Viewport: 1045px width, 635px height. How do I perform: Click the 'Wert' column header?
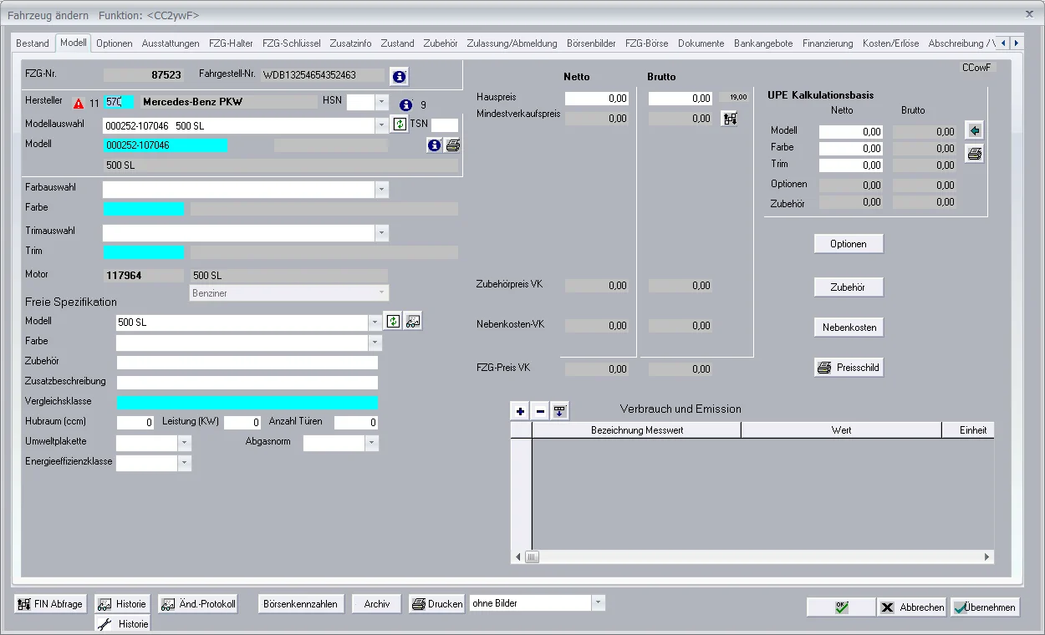[x=841, y=430]
